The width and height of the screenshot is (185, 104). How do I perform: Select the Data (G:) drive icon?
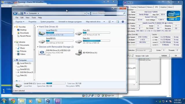pos(79,41)
